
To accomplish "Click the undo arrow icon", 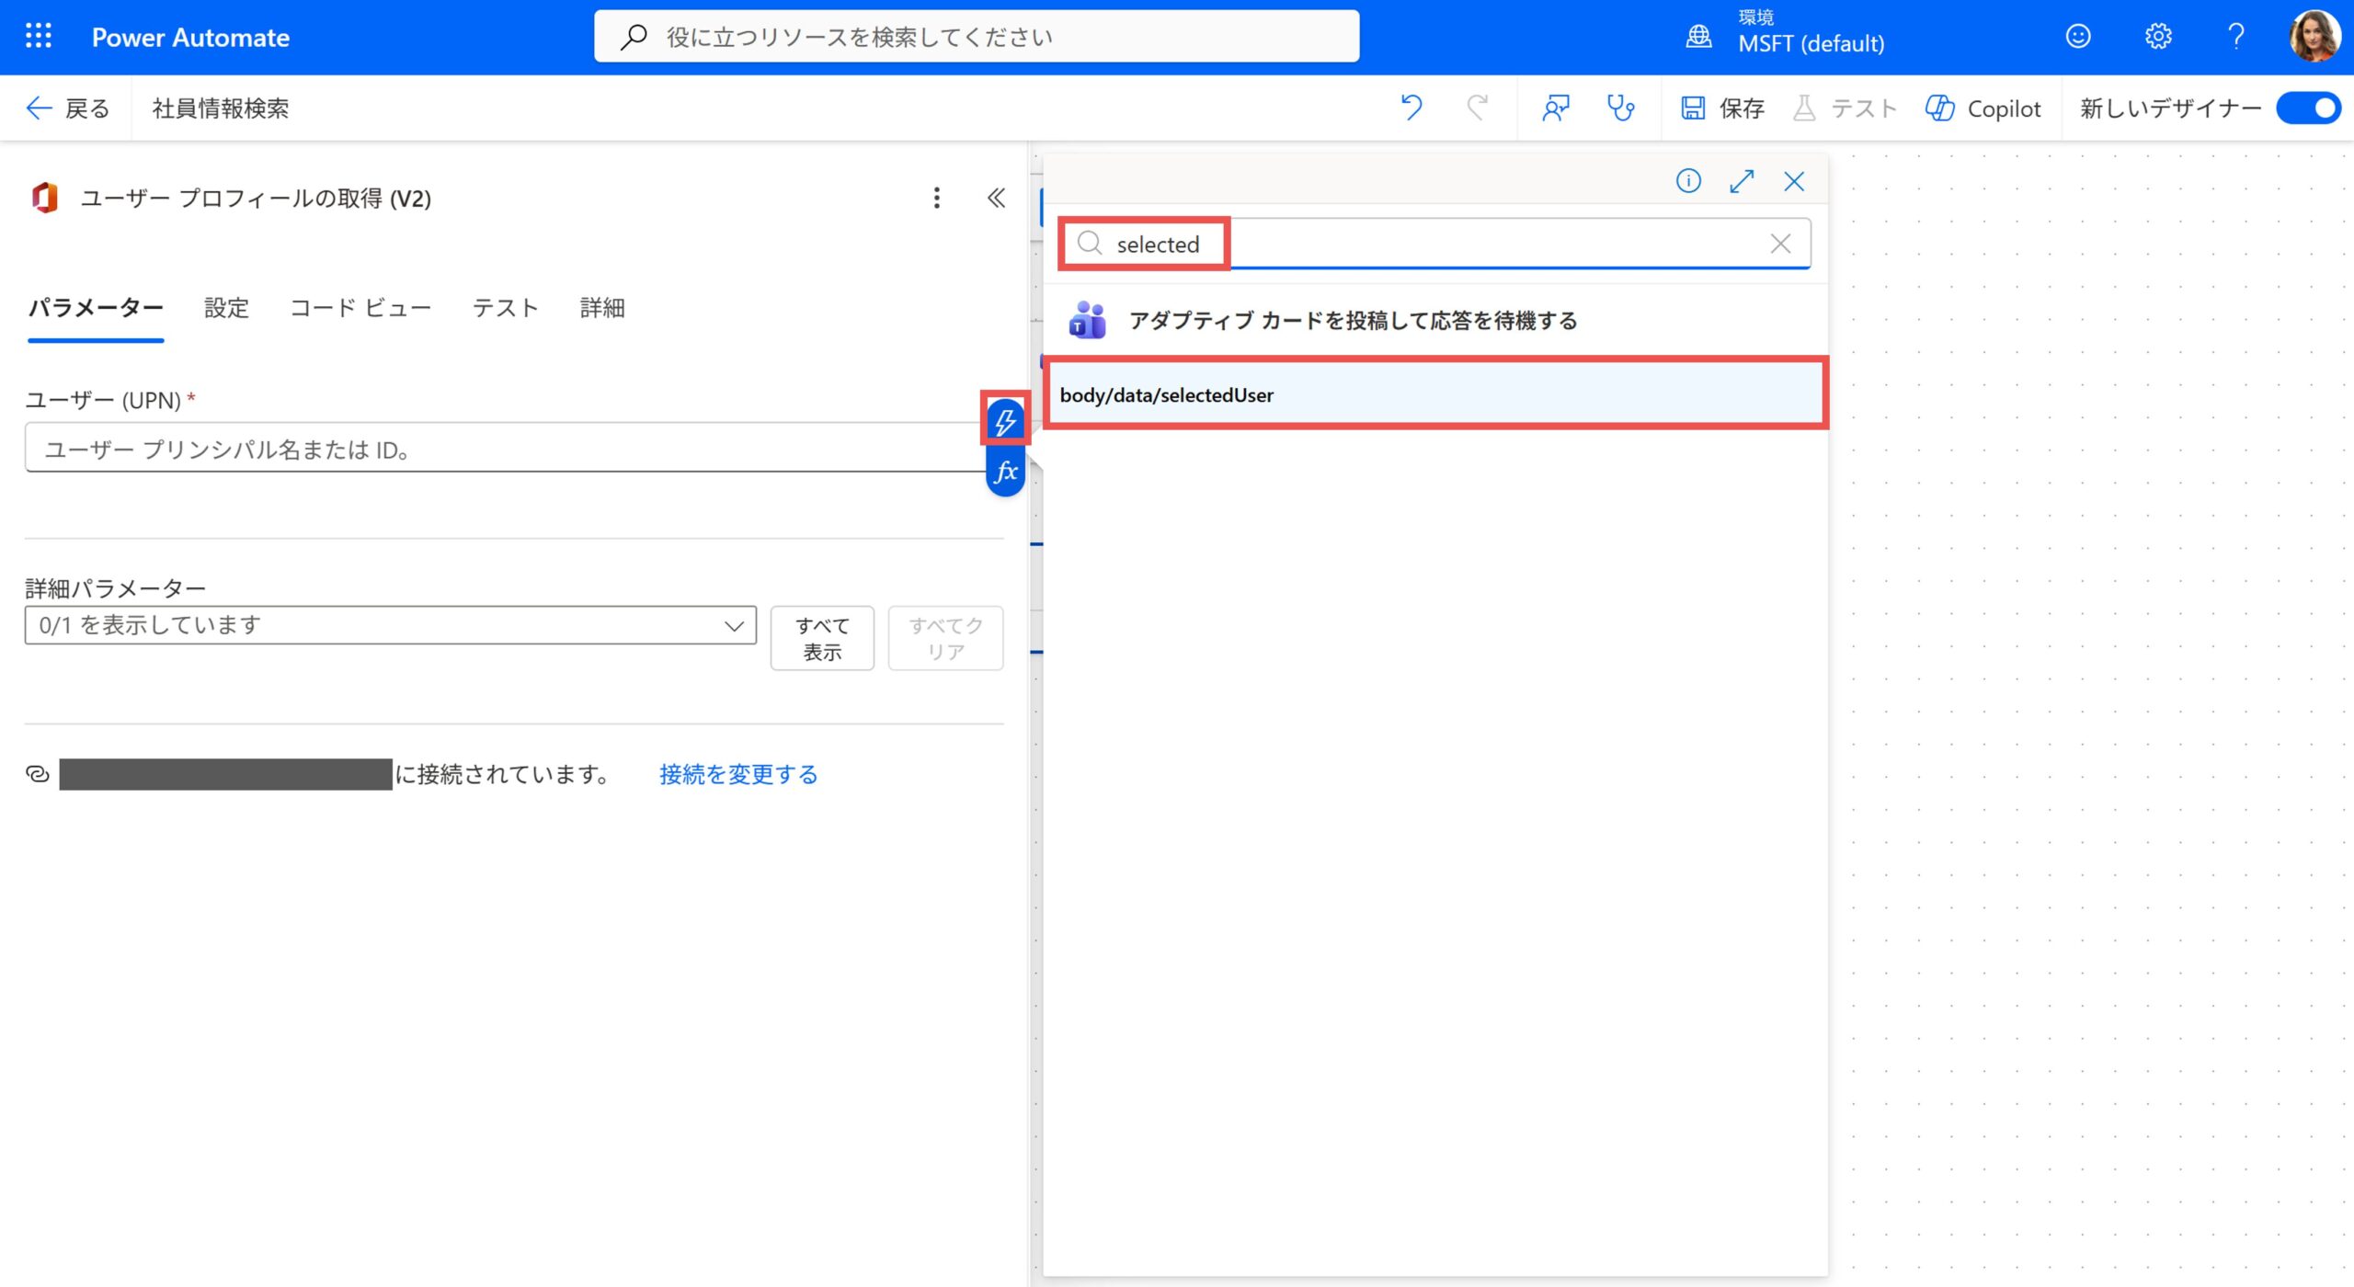I will click(1411, 108).
